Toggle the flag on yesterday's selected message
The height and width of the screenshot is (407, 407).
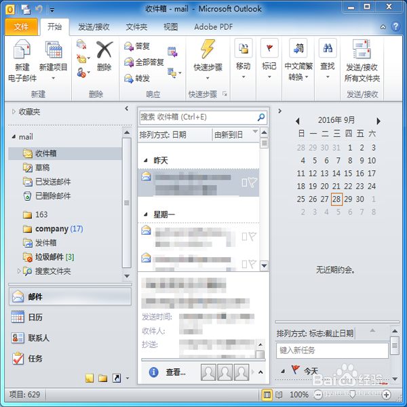tap(252, 182)
